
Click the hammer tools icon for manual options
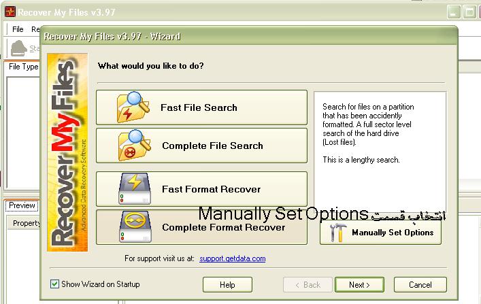[x=338, y=233]
